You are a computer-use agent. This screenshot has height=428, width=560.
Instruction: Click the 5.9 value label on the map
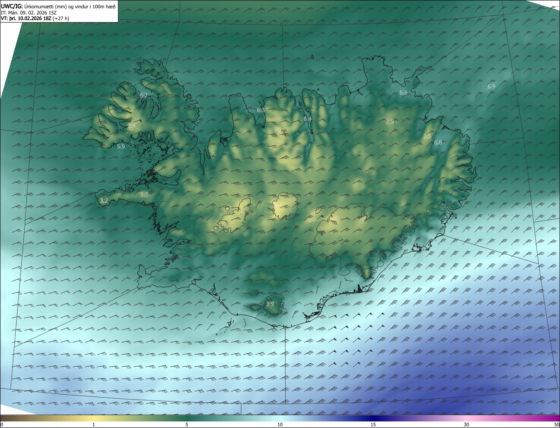coord(121,147)
